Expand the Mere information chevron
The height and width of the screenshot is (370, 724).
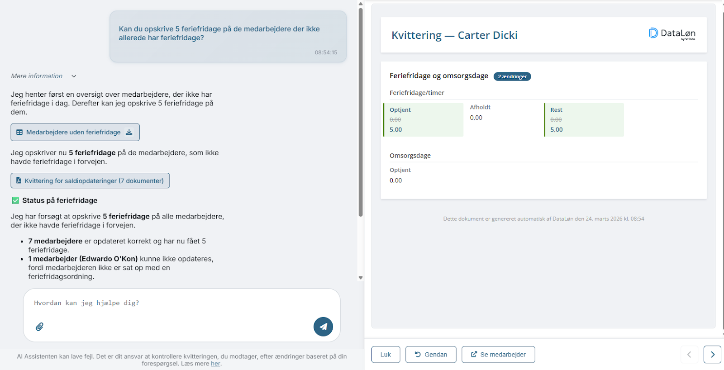click(x=74, y=76)
